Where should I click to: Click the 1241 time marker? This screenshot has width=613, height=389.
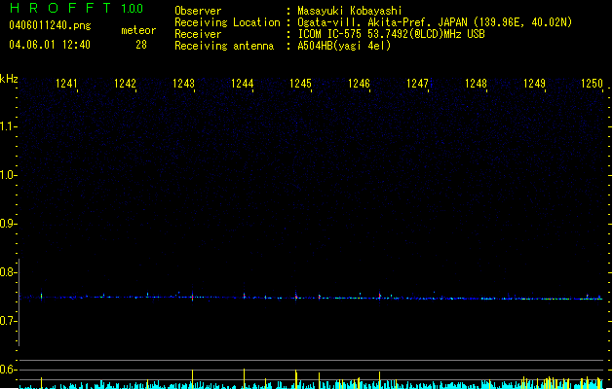66,84
